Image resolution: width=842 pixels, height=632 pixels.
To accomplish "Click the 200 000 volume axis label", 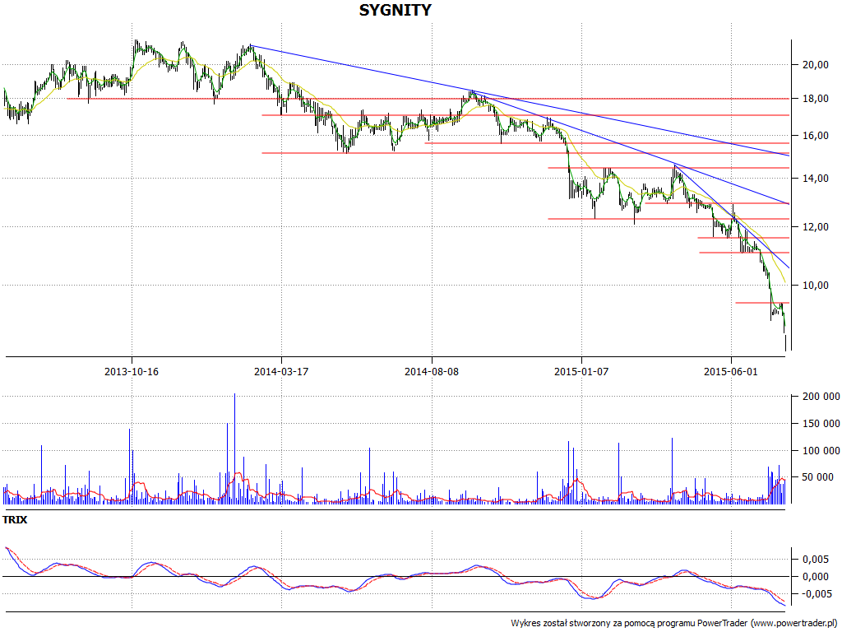I will coord(821,397).
